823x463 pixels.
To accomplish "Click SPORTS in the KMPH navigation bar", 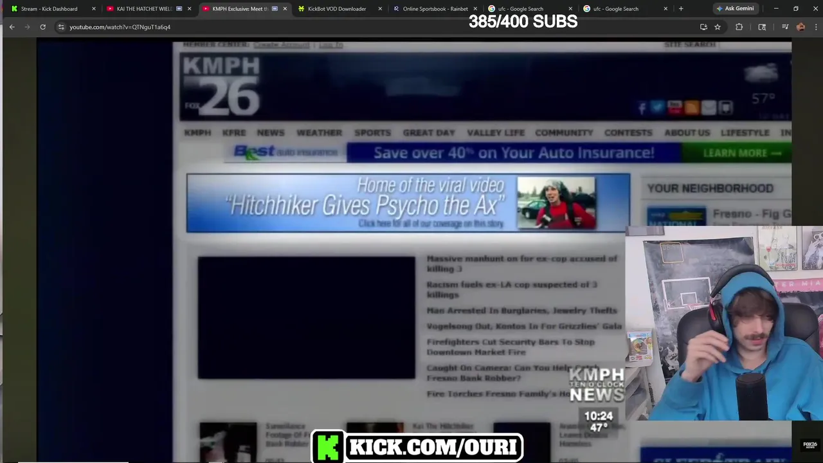I will 372,132.
